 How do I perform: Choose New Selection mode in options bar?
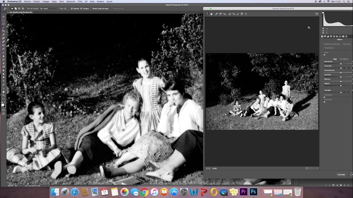tap(12, 9)
